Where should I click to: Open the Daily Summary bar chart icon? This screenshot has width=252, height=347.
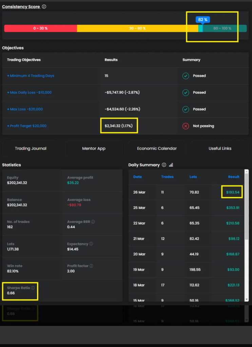(171, 165)
